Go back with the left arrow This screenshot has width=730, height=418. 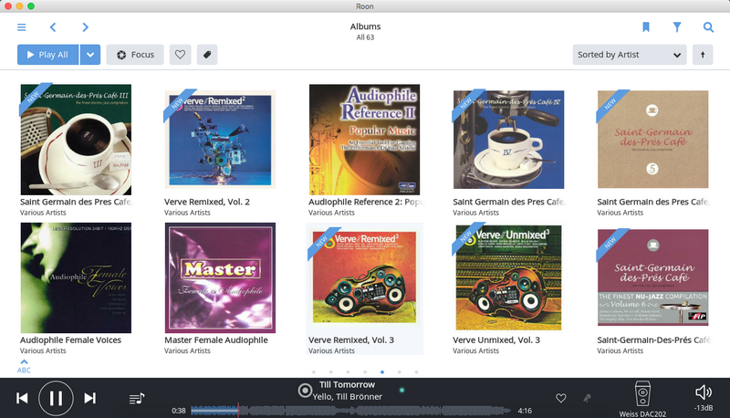point(53,27)
